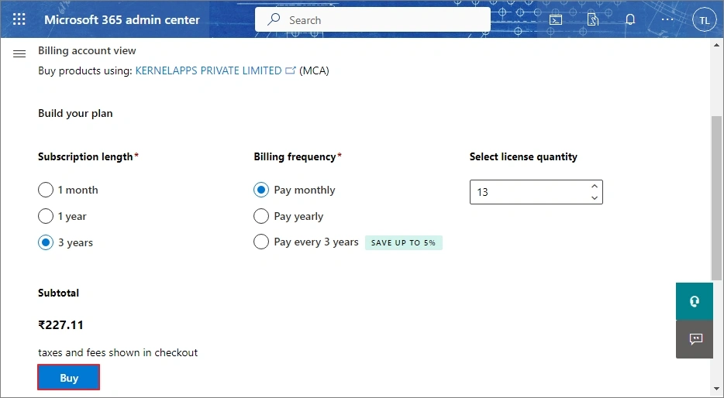Select the 1 year subscription length

point(46,216)
